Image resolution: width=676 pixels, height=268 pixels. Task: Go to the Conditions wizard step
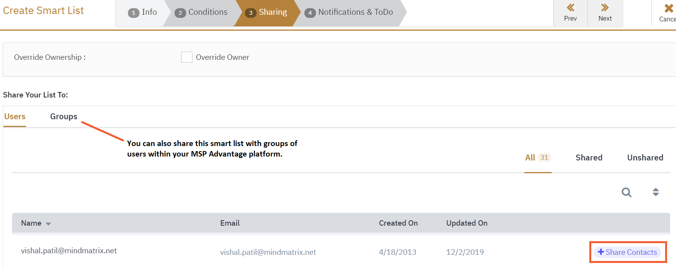[x=208, y=12]
